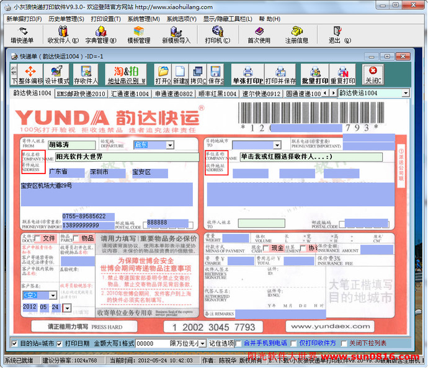Open 打印设置(T) menu
The height and width of the screenshot is (368, 428).
coord(106,19)
